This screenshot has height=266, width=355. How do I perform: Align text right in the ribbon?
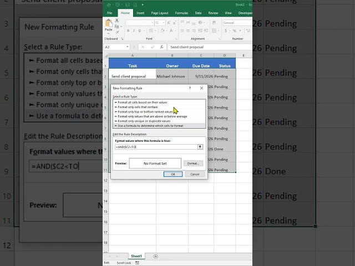coord(194,30)
